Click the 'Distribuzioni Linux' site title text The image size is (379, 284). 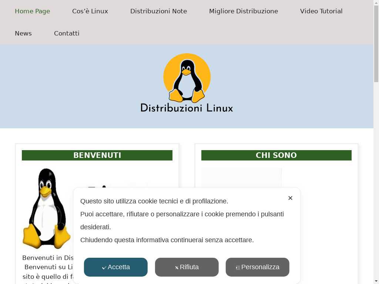click(x=187, y=108)
